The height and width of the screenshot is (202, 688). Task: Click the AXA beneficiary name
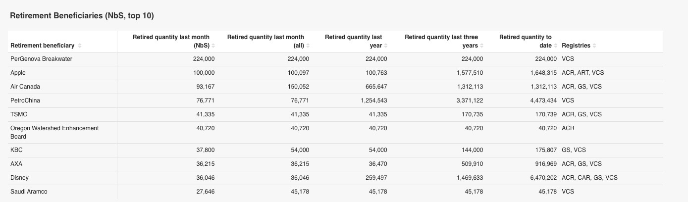(16, 164)
